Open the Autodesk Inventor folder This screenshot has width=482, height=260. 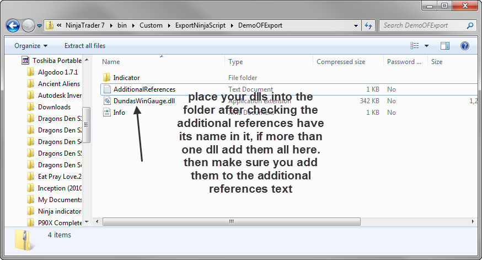(60, 95)
